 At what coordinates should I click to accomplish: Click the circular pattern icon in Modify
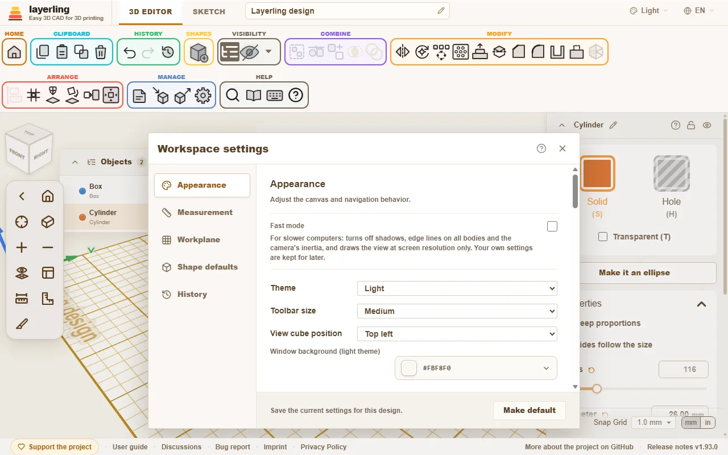click(441, 52)
